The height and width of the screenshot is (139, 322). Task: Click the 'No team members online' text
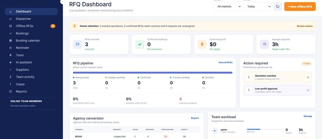(23, 106)
